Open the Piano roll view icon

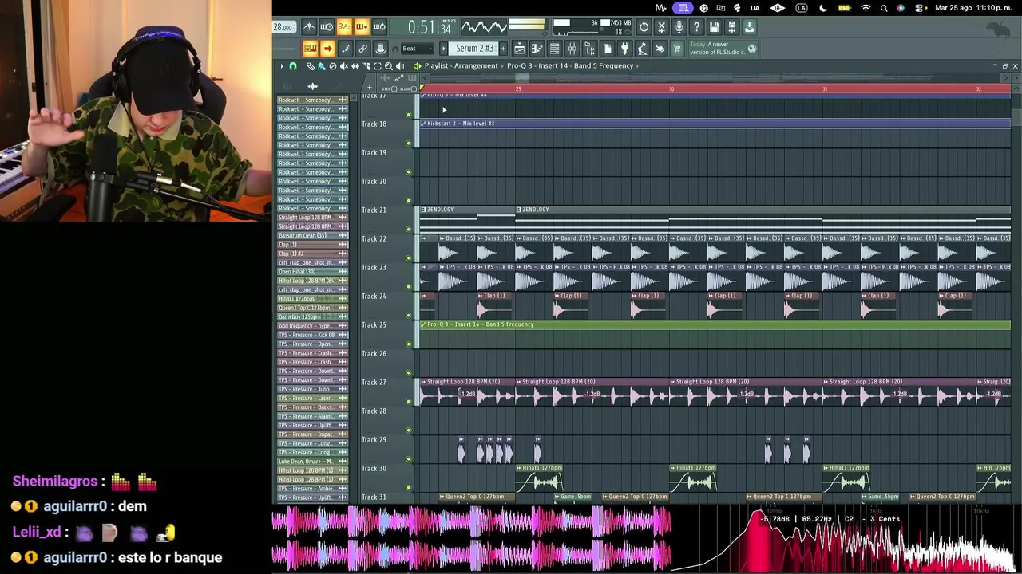(537, 49)
